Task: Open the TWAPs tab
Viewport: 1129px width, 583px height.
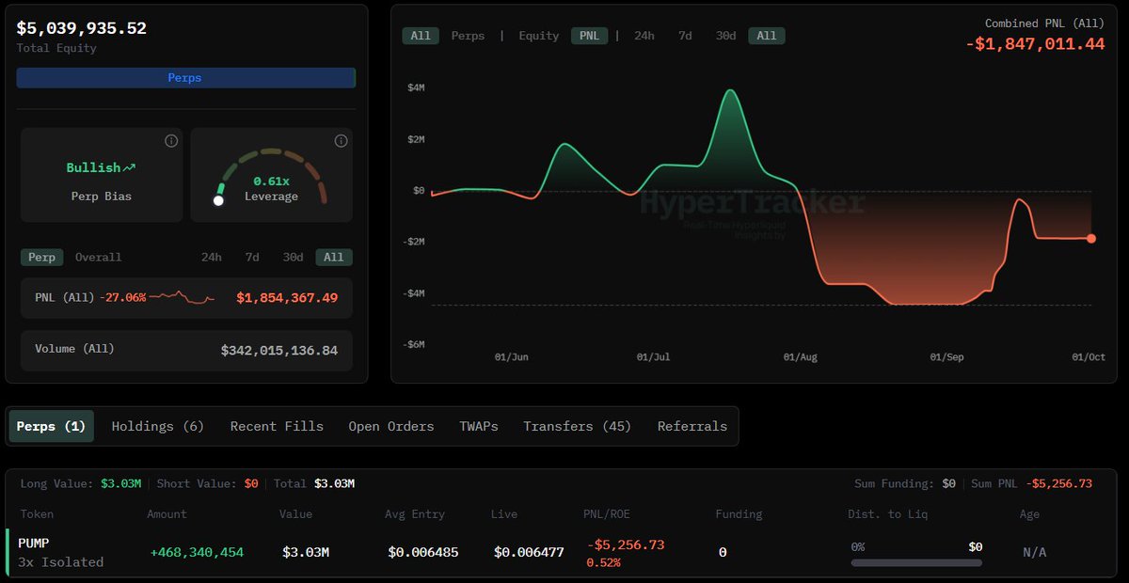Action: click(x=479, y=426)
